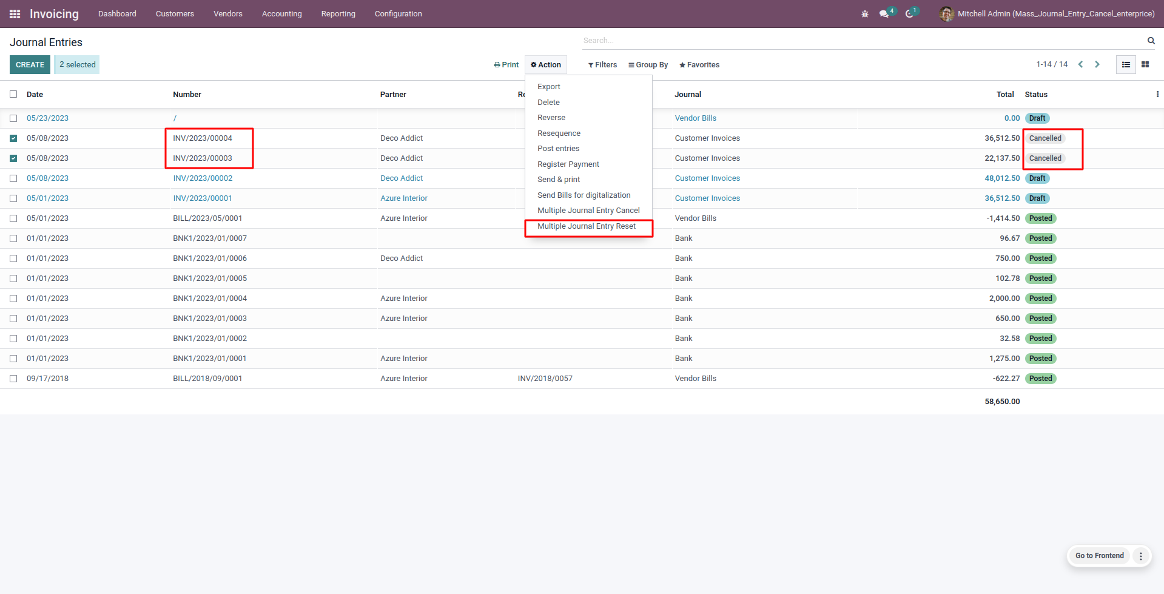The width and height of the screenshot is (1164, 594).
Task: Click the Cancelled status on INV/2023/00004
Action: pos(1045,138)
